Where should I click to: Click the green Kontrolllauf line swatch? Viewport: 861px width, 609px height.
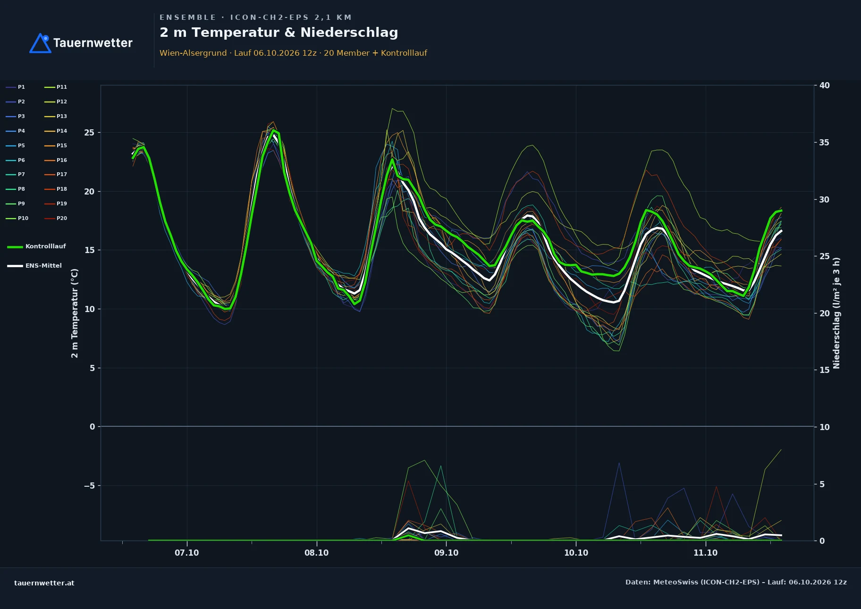pos(15,247)
